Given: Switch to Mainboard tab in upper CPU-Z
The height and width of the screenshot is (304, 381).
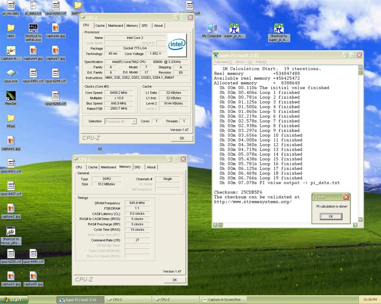Looking at the screenshot, I should (115, 26).
